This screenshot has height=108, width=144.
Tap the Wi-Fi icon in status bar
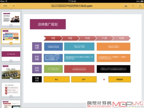[6, 1]
